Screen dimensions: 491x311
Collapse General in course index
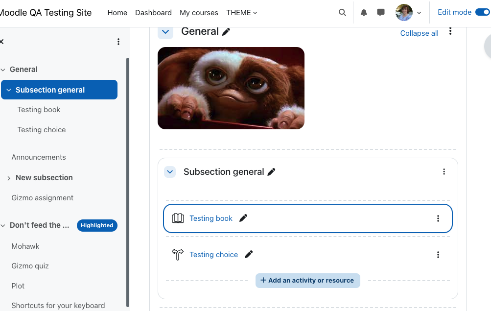tap(3, 70)
